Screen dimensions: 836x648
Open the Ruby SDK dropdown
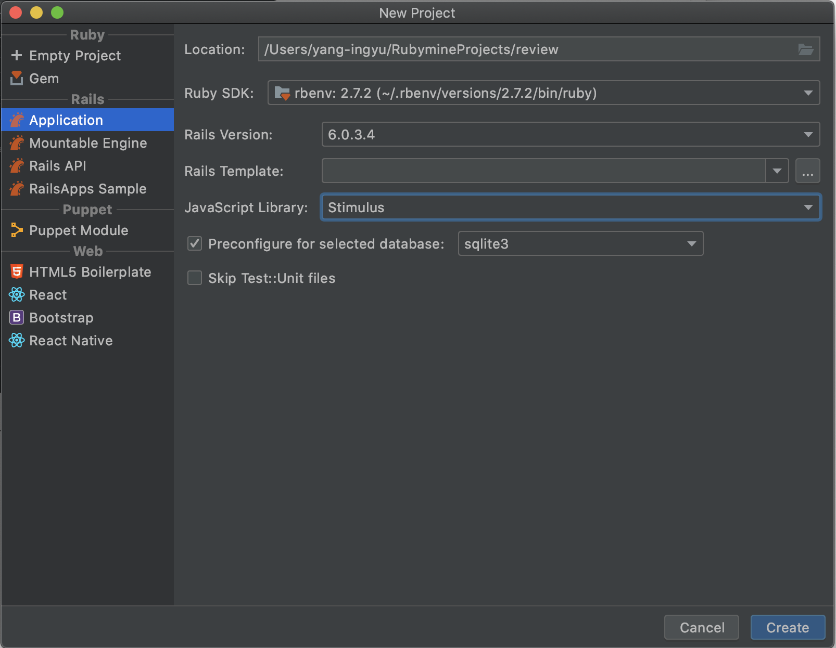coord(543,93)
